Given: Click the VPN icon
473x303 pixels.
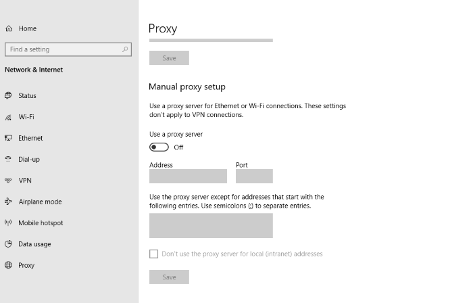Looking at the screenshot, I should click(9, 181).
